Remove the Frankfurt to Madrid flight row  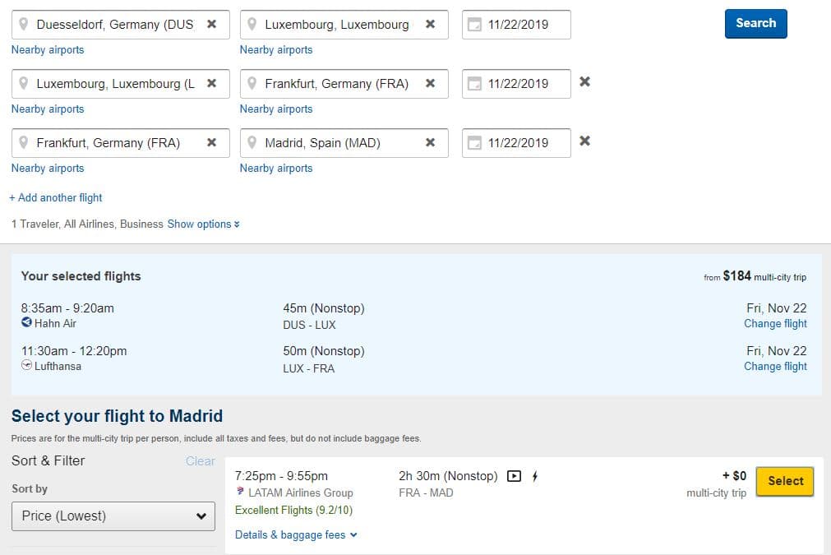584,141
